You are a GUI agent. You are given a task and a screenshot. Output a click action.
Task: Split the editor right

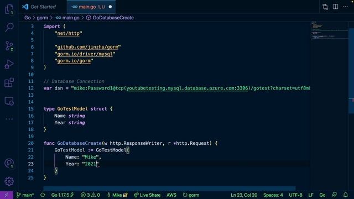click(336, 7)
